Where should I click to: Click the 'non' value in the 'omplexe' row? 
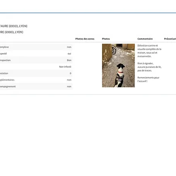pyautogui.click(x=69, y=47)
